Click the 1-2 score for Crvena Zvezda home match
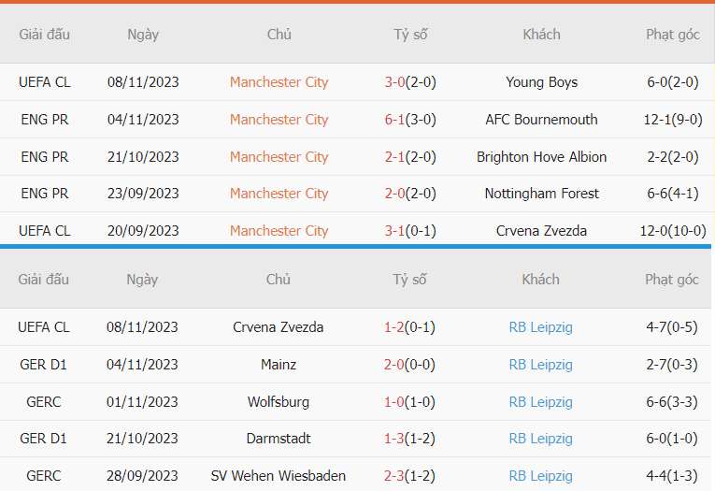 click(x=393, y=327)
